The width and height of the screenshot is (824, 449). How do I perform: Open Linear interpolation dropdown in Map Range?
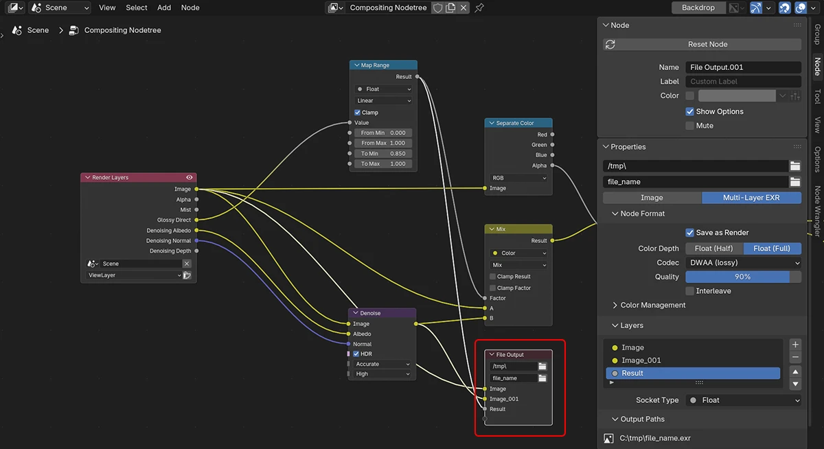[x=384, y=101]
